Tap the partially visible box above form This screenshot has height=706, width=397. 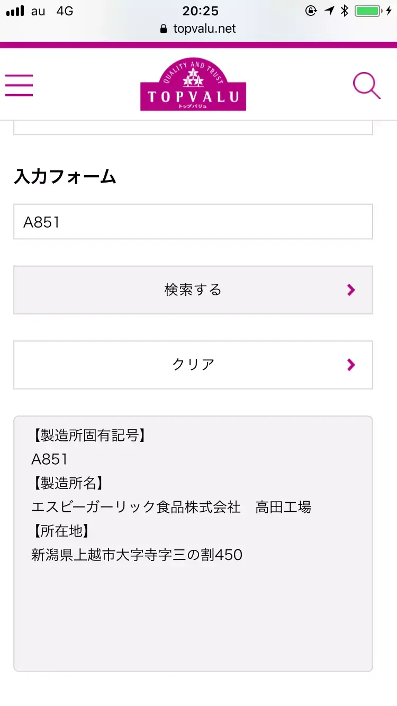click(x=193, y=128)
